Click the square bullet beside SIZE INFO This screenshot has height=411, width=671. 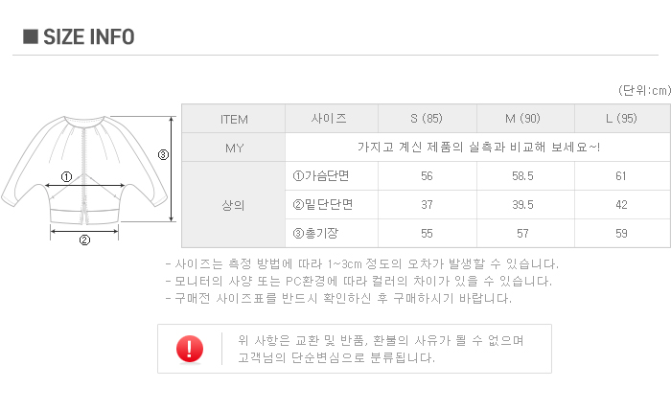[30, 37]
